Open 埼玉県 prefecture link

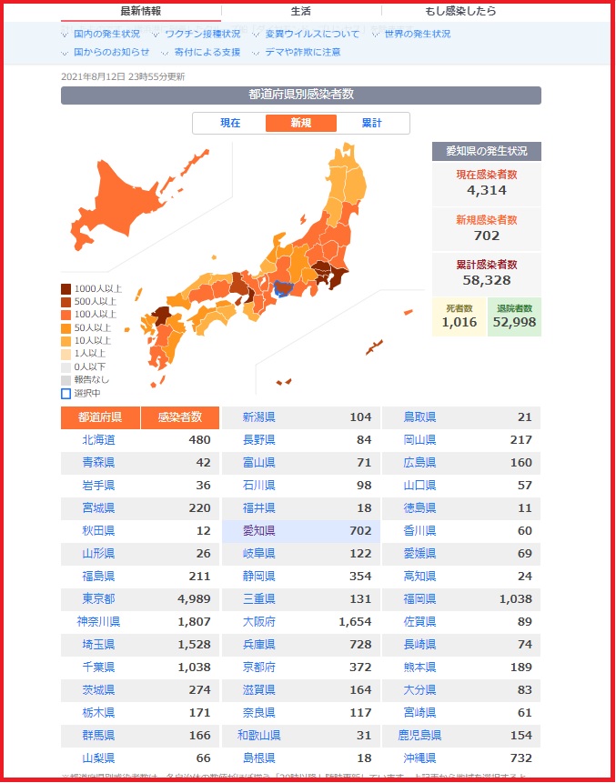pos(98,644)
